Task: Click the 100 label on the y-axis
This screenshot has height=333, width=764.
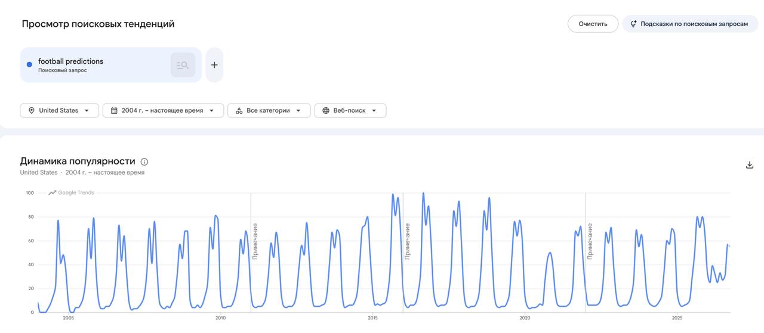Action: point(30,193)
